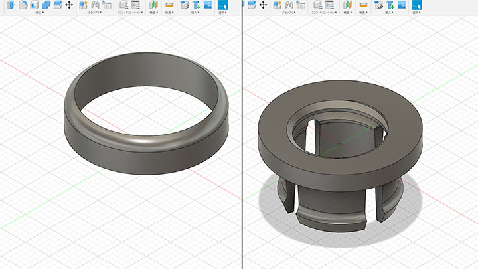Open Configuration Table in left window
478x269 pixels.
(x=135, y=5)
